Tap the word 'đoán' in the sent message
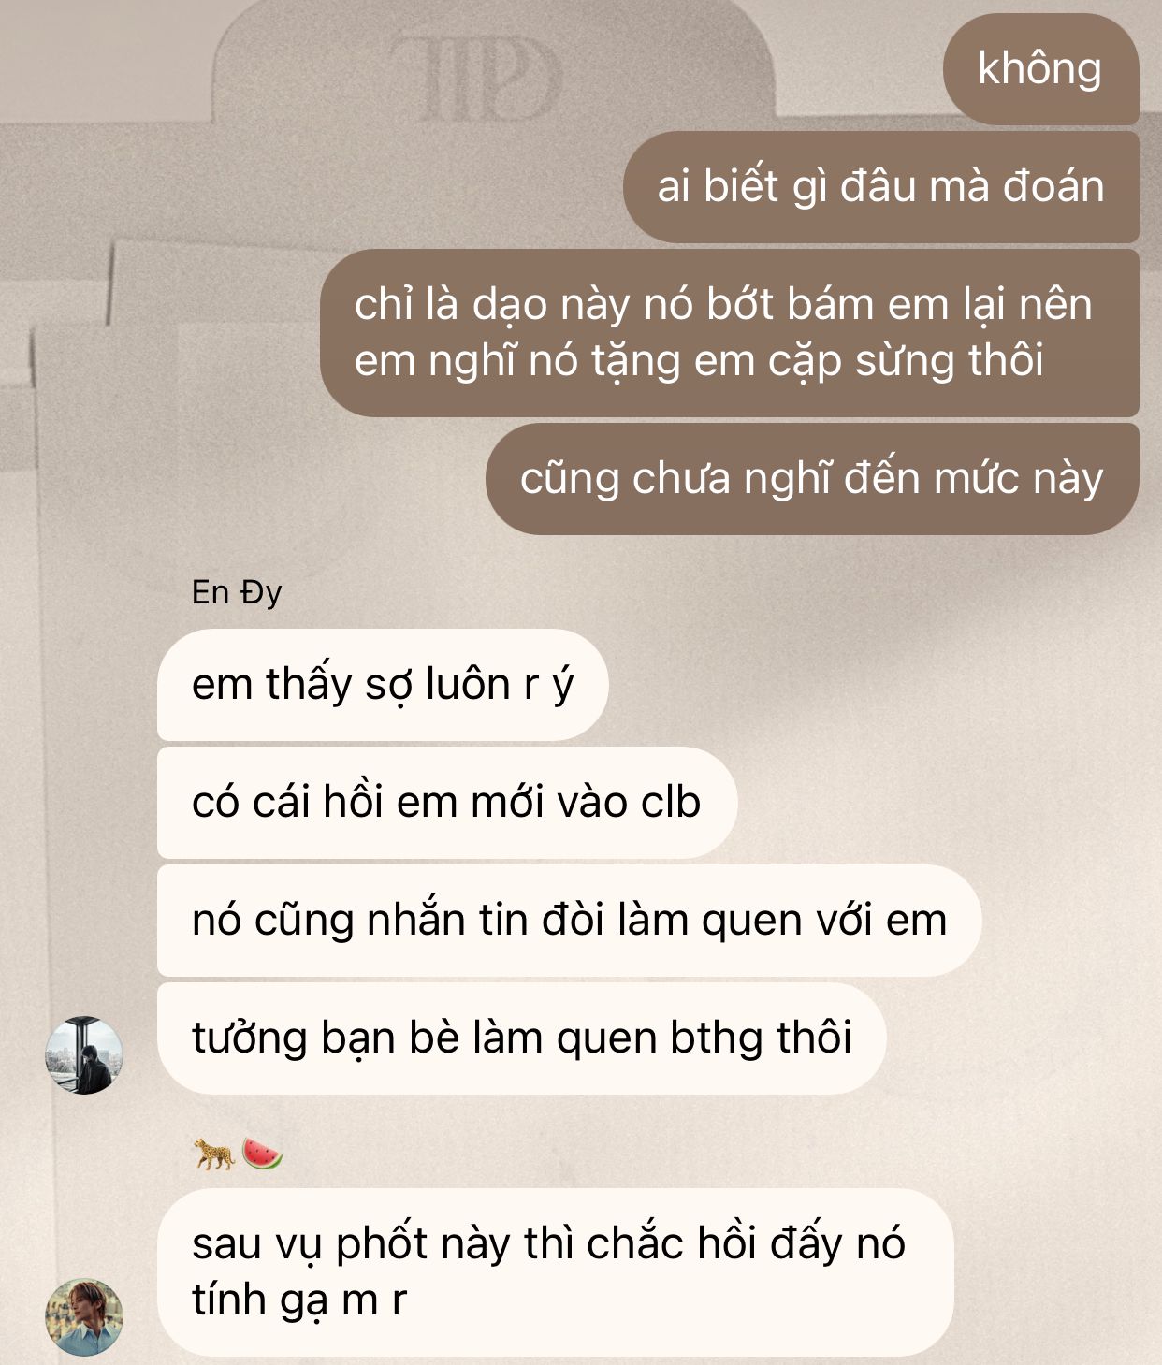 pos(1053,186)
